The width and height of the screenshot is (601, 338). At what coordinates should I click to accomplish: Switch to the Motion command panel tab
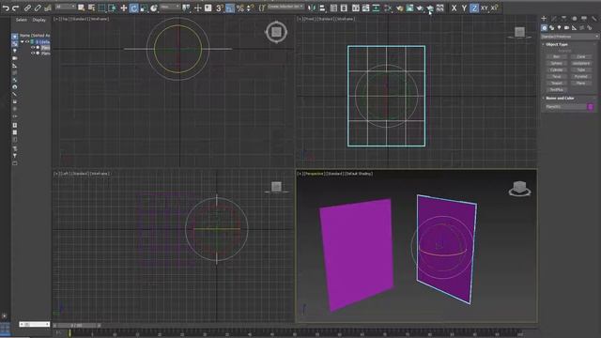click(574, 19)
